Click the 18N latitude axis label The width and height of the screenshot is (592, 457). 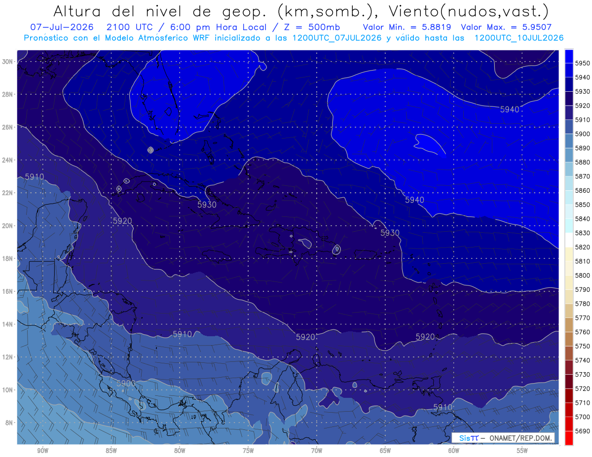[x=7, y=259]
